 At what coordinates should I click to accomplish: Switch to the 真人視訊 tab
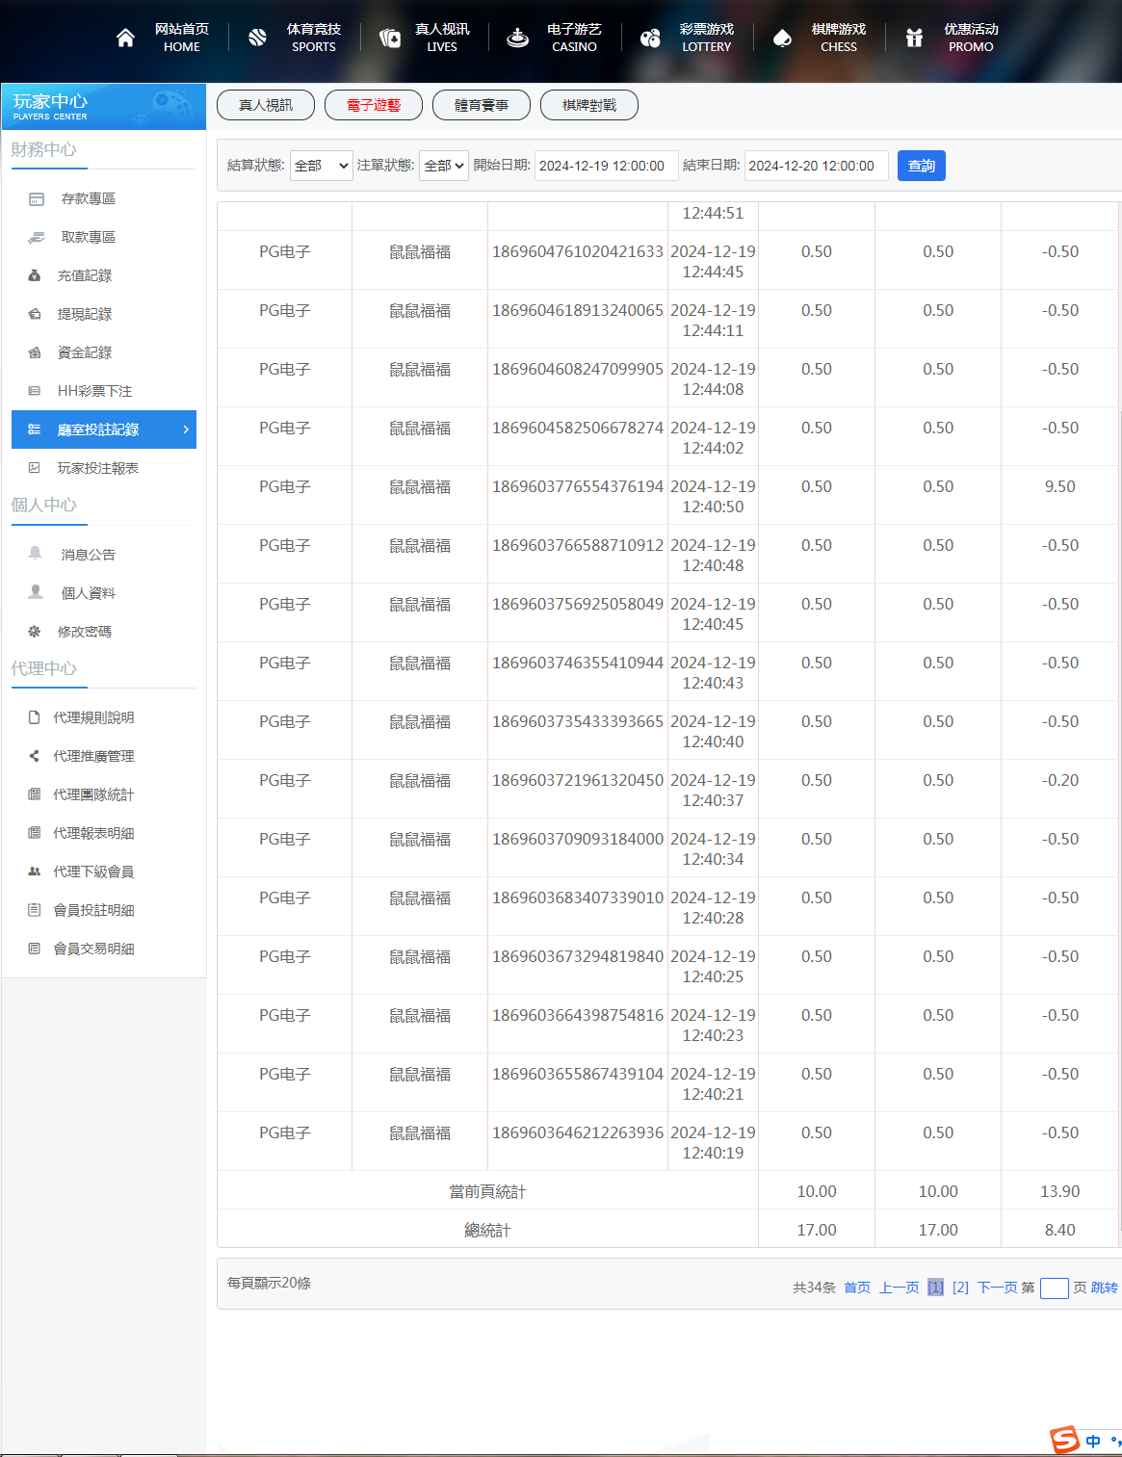click(266, 105)
